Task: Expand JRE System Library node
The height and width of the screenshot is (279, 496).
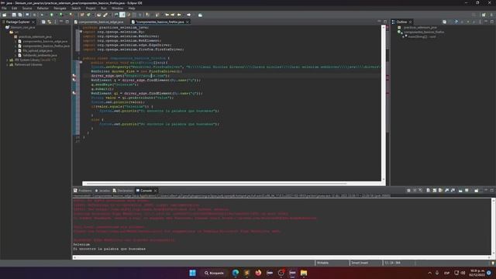Action: coord(7,60)
